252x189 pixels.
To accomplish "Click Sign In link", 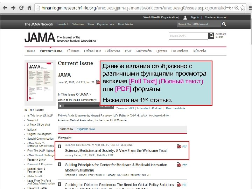I will pos(195,17).
